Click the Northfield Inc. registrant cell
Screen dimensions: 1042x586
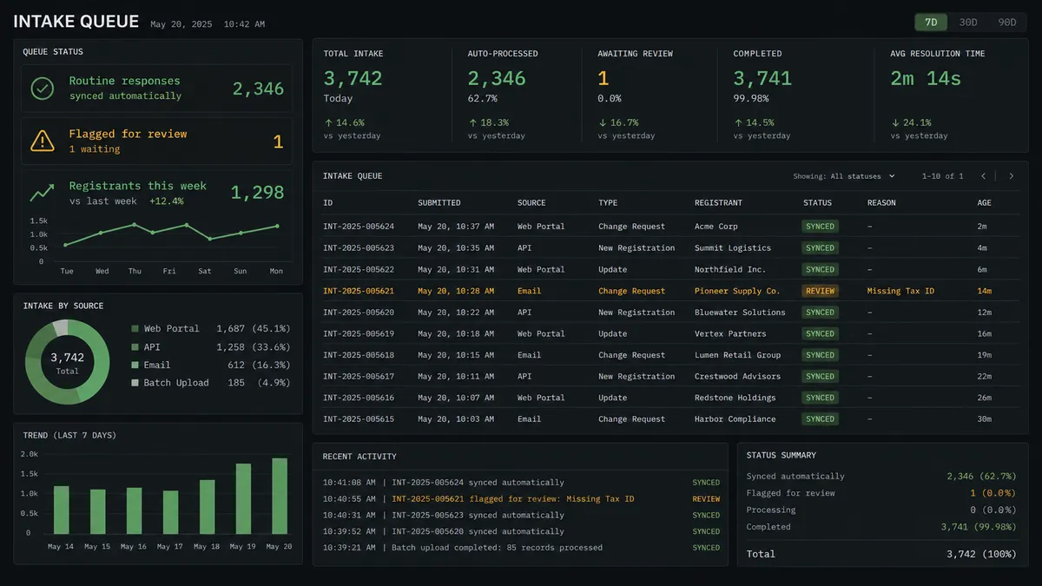click(x=730, y=269)
